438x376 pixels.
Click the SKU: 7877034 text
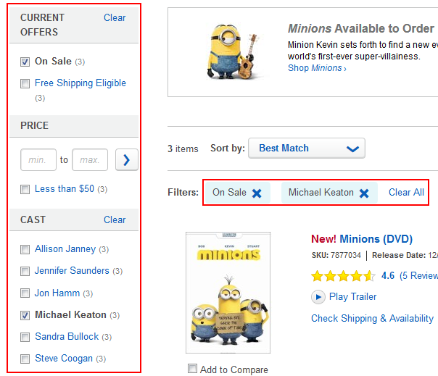tap(336, 255)
